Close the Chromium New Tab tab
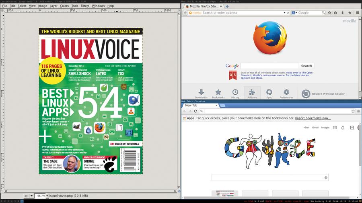This screenshot has height=203, width=362. tap(216, 106)
